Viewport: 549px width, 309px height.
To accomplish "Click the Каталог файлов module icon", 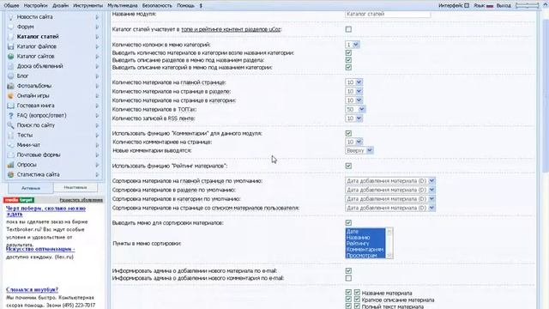I will tap(11, 46).
